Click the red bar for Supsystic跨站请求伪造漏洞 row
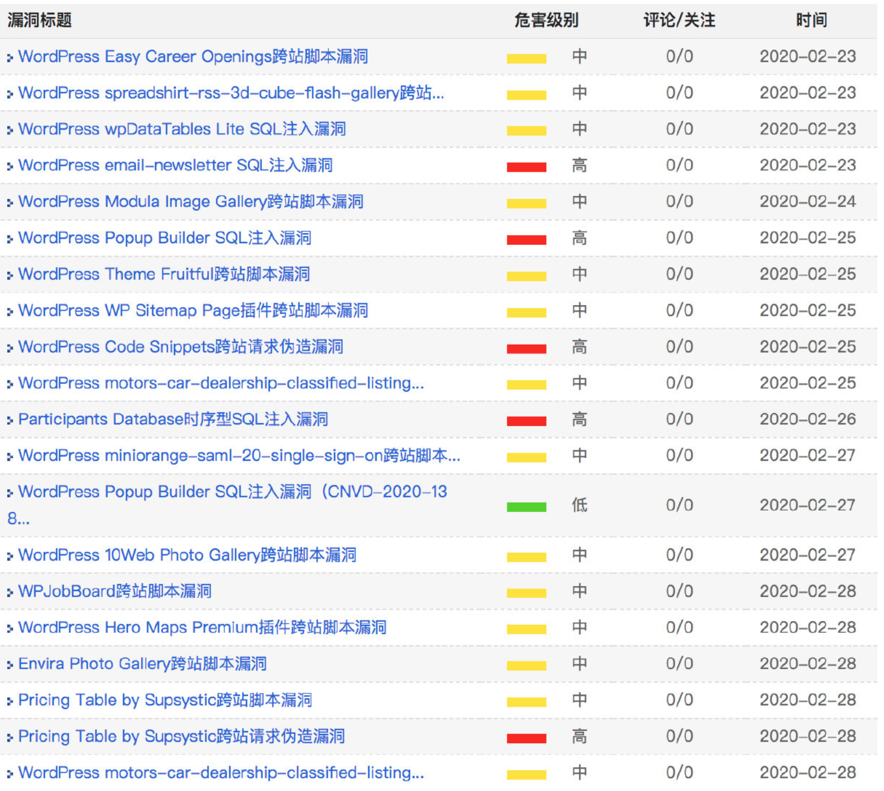This screenshot has height=791, width=884. (526, 738)
